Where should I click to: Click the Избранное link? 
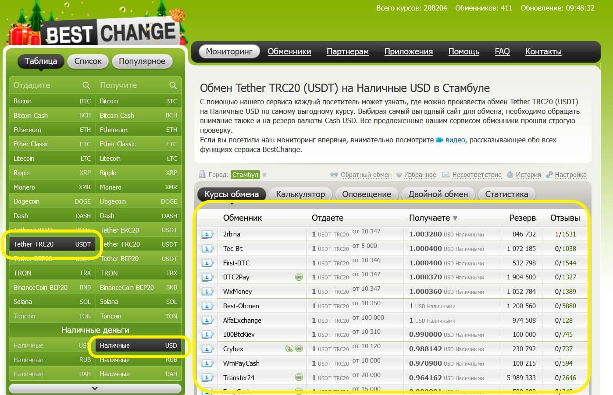tap(420, 175)
